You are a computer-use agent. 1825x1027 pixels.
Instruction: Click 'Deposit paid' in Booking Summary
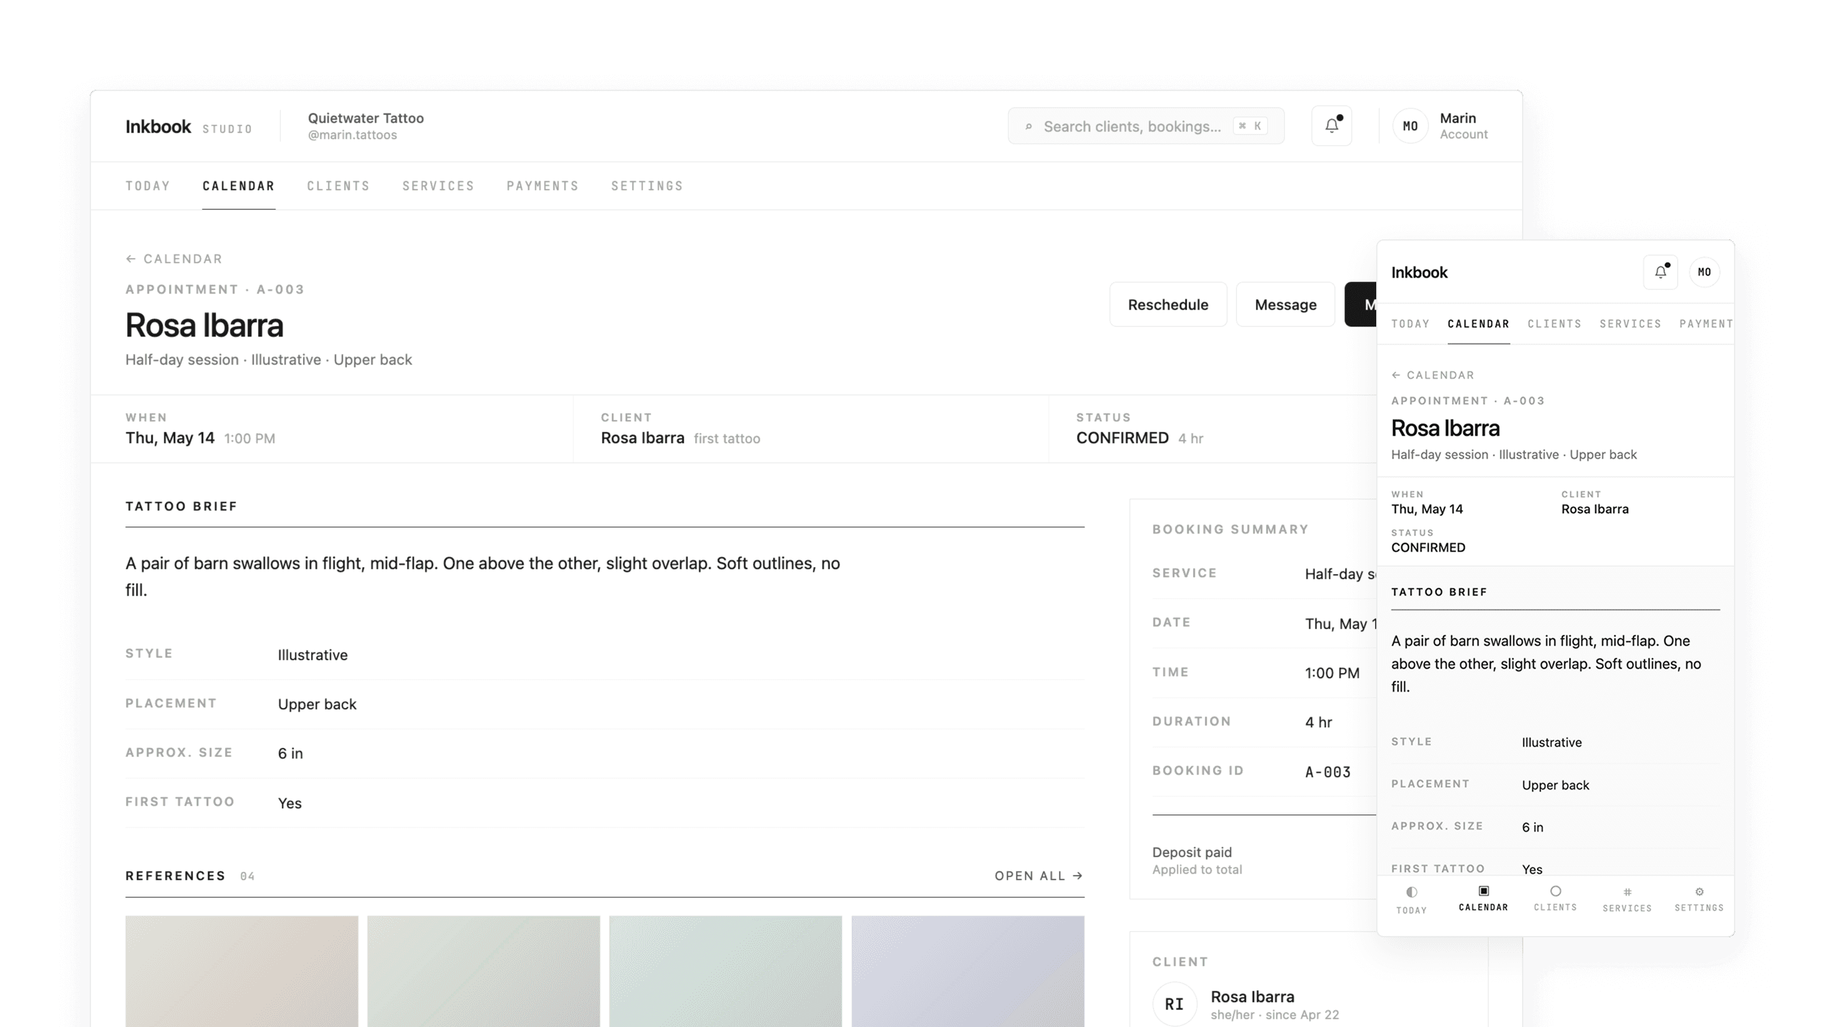tap(1192, 852)
